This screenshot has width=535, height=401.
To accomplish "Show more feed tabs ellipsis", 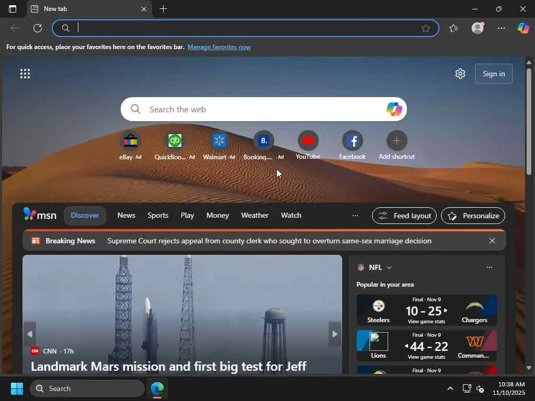I will coord(355,216).
